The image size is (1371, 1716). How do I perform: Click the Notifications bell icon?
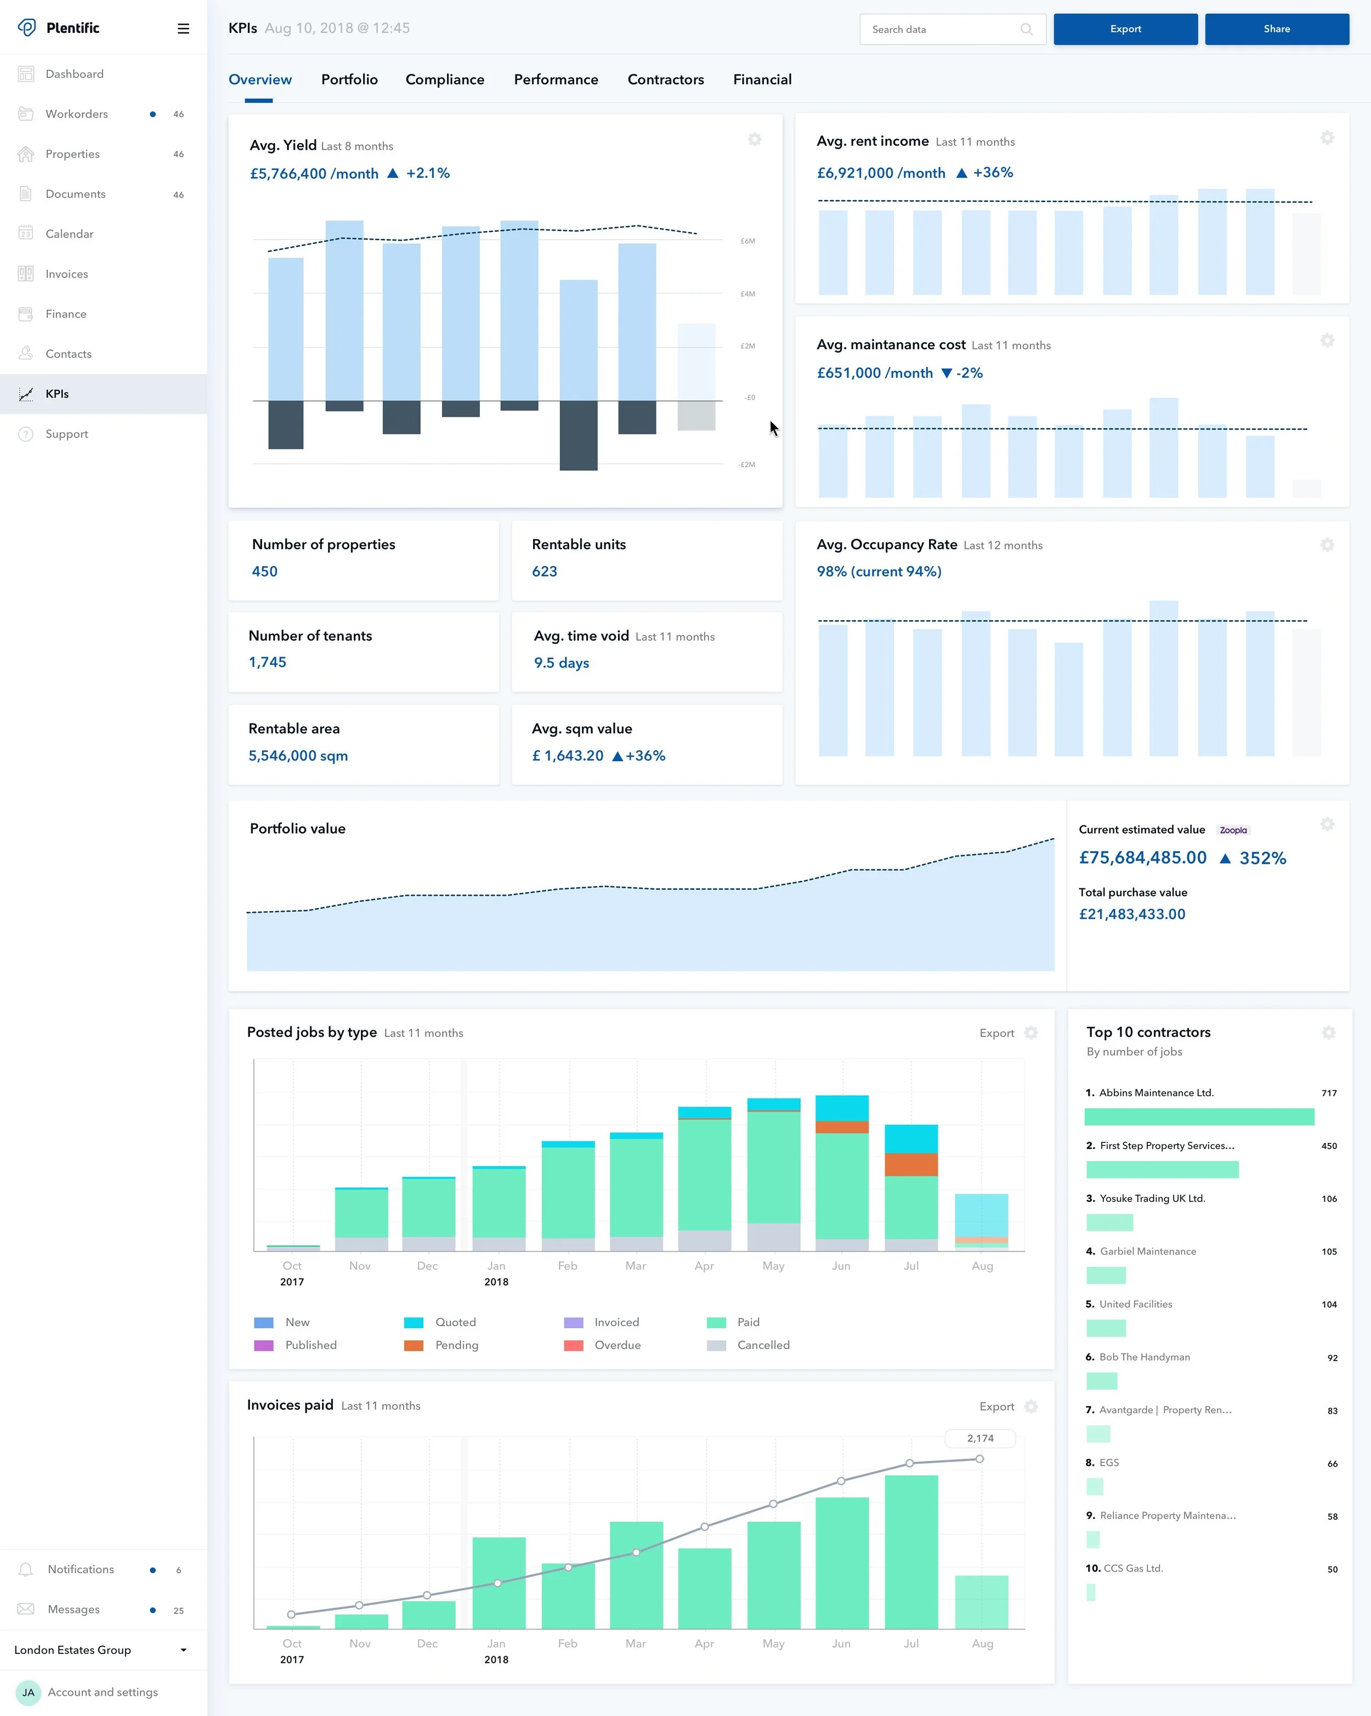(25, 1569)
